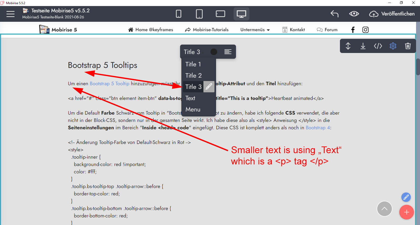Preview the site with eye icon
The width and height of the screenshot is (420, 225).
click(354, 14)
